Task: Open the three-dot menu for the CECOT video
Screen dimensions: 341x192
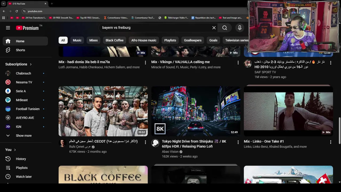Action: pos(145,142)
